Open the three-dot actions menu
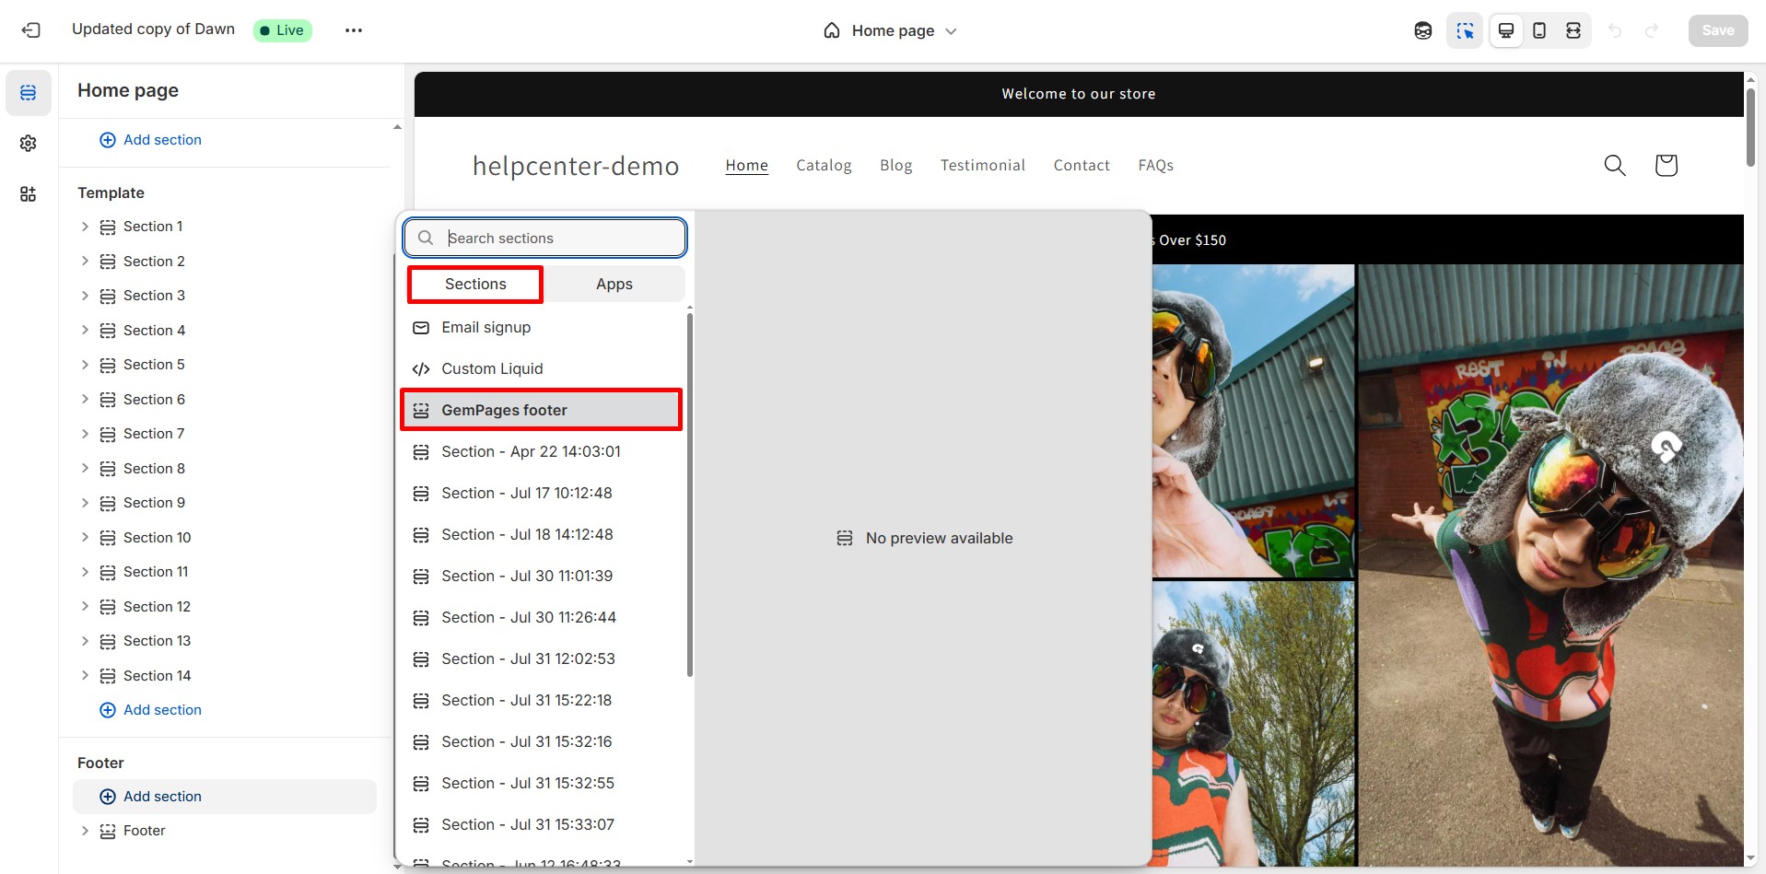 [x=353, y=29]
